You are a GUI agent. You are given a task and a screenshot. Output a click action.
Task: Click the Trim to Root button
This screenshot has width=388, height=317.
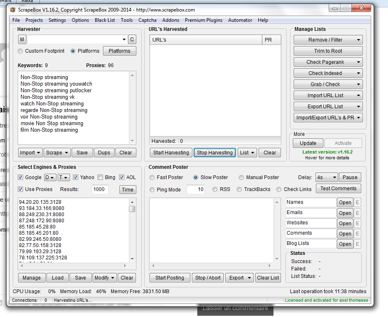[x=328, y=51]
